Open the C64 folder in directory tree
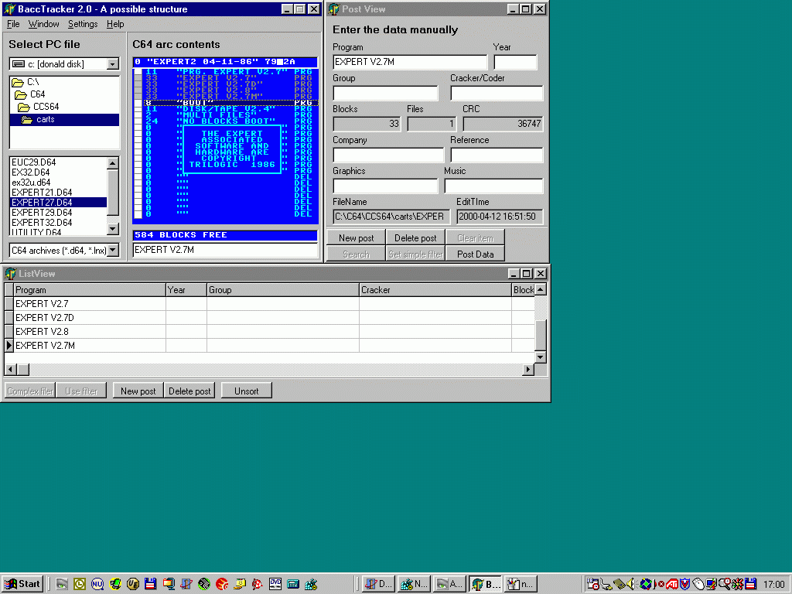This screenshot has height=594, width=792. tap(37, 94)
